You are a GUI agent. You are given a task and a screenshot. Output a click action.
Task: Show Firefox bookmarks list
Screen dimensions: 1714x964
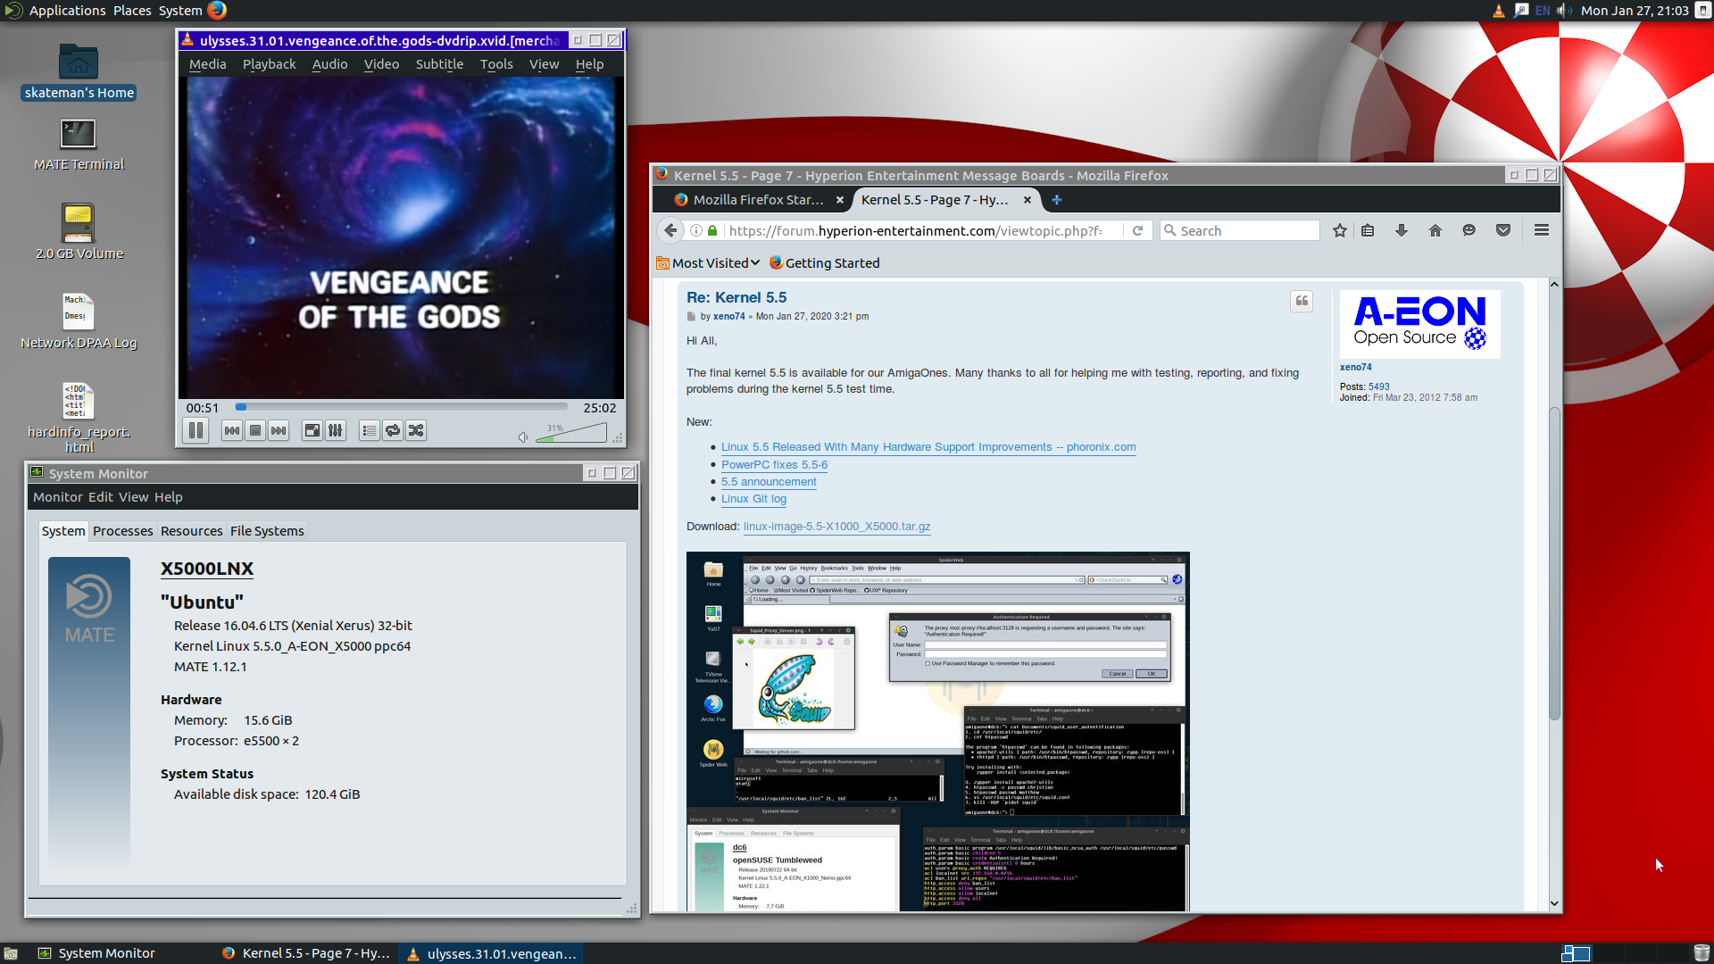coord(1368,230)
